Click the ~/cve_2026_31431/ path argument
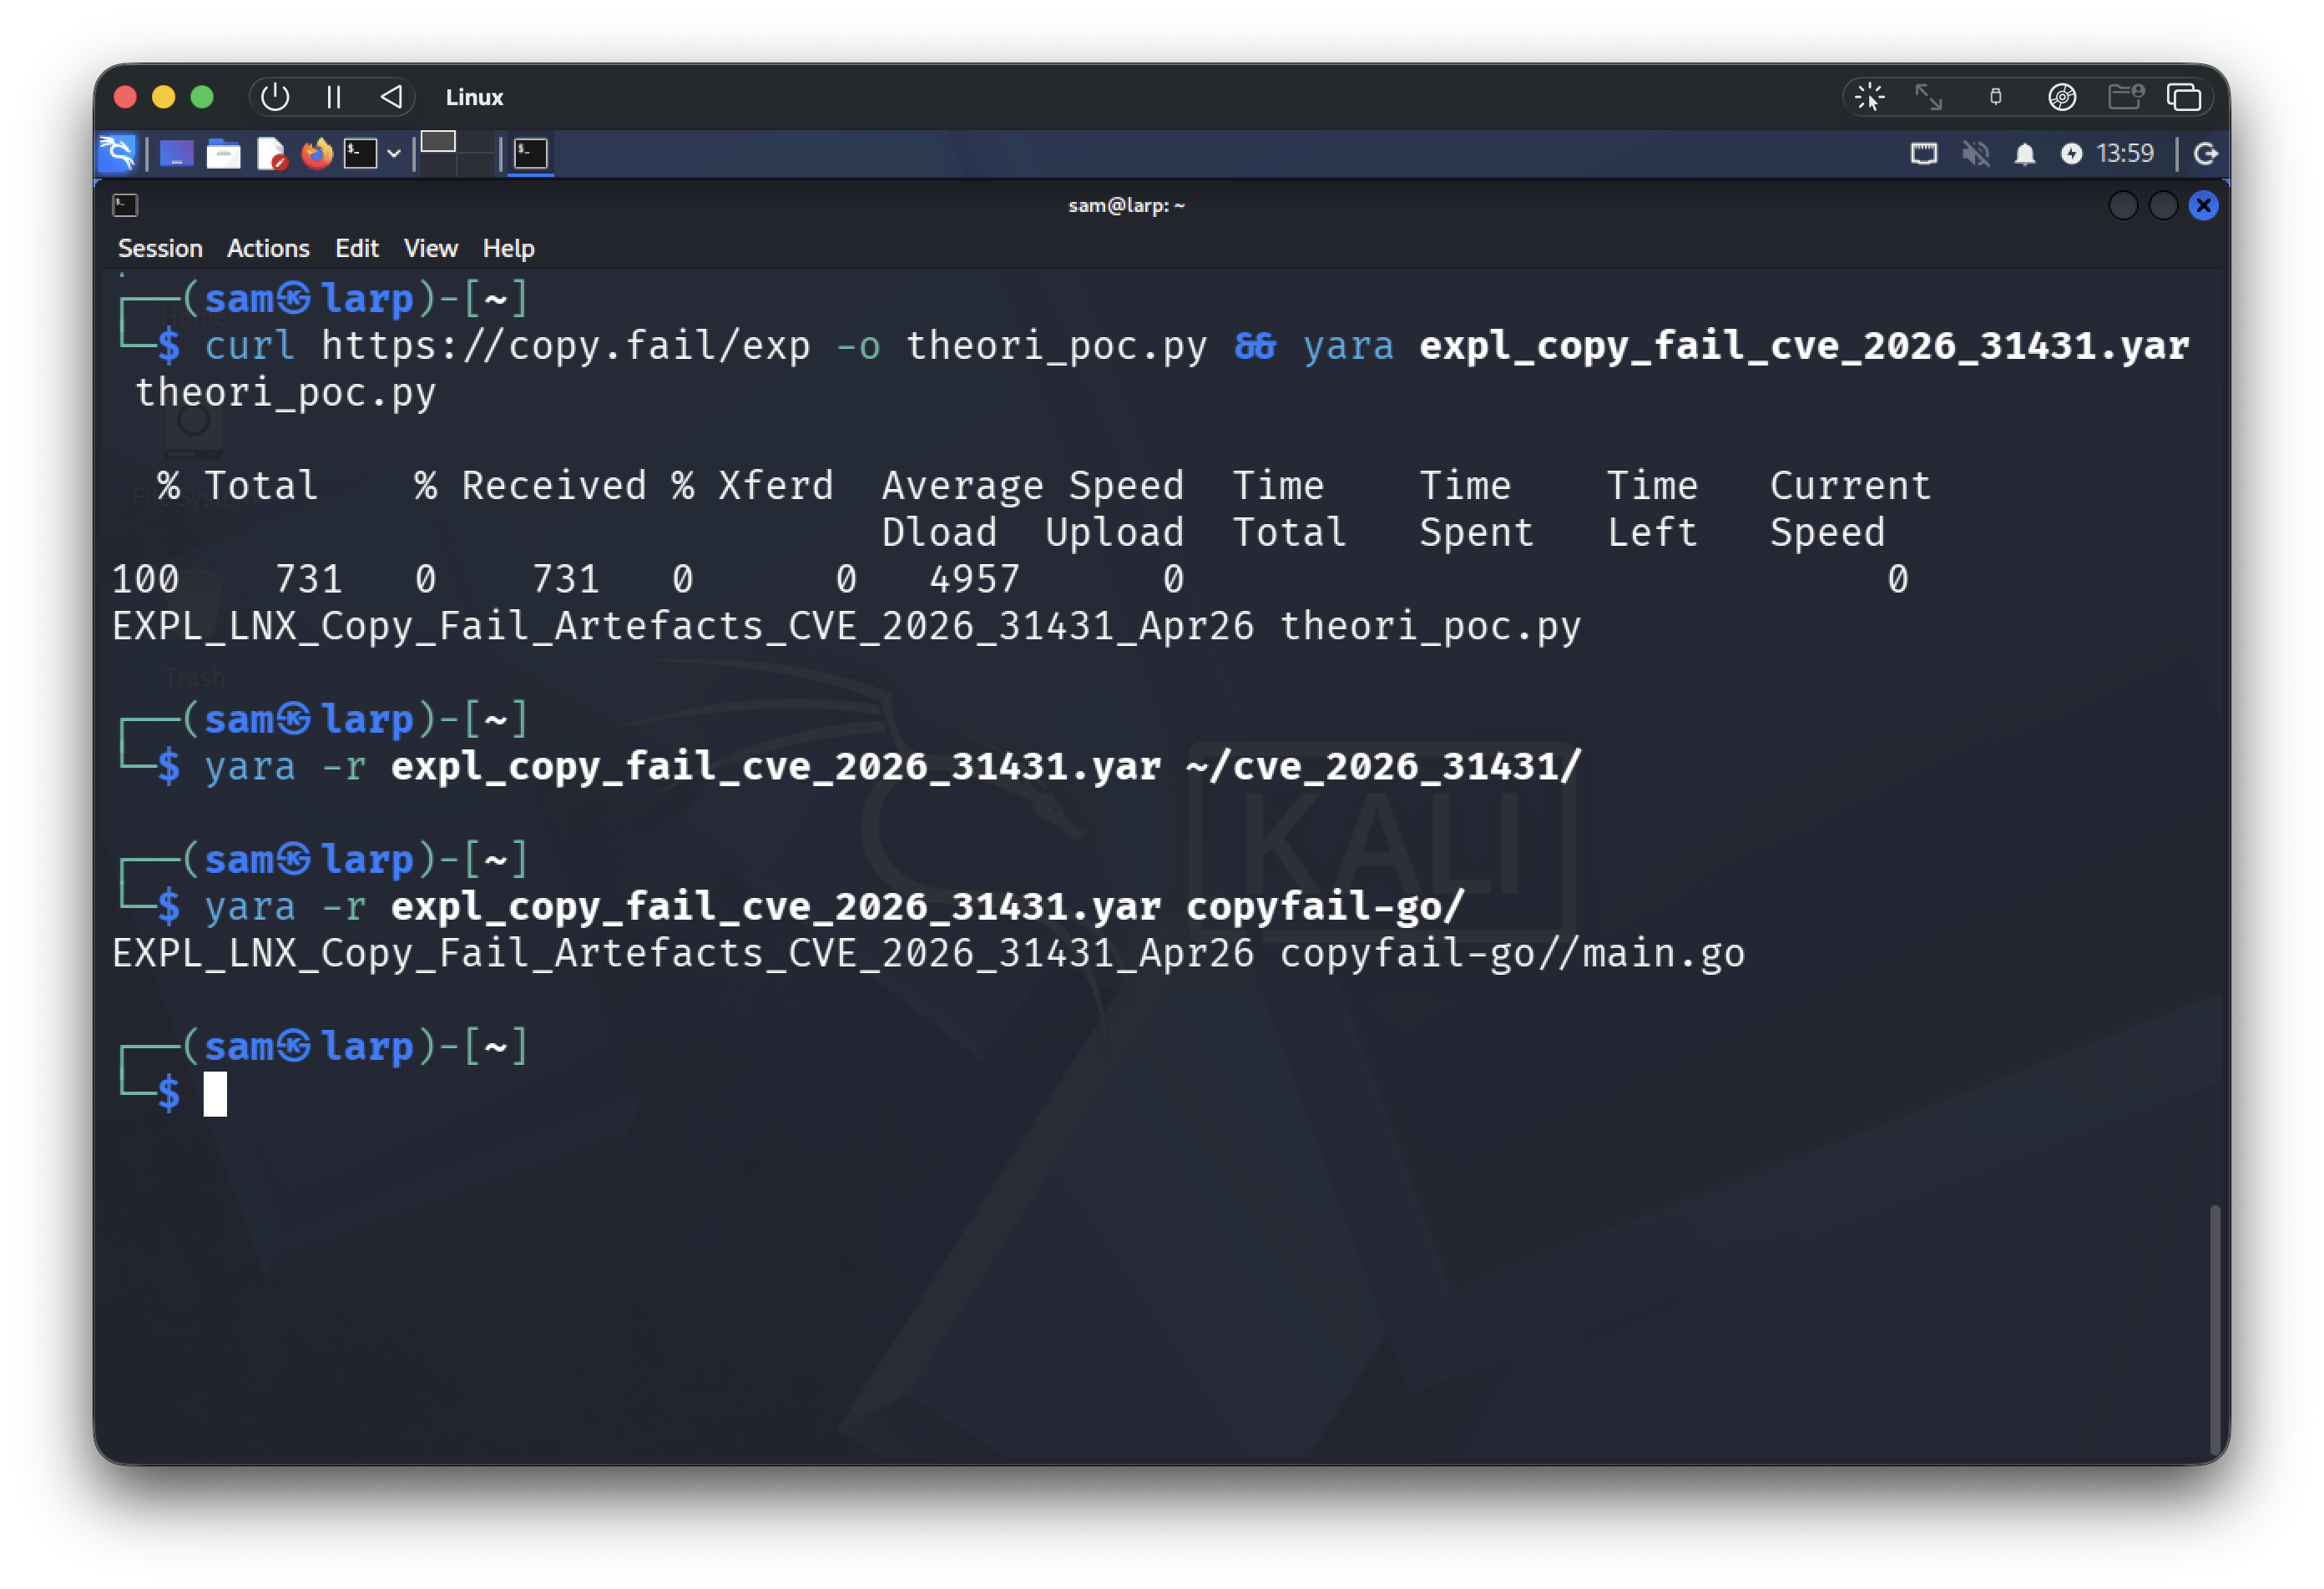The height and width of the screenshot is (1589, 2324). (1384, 767)
